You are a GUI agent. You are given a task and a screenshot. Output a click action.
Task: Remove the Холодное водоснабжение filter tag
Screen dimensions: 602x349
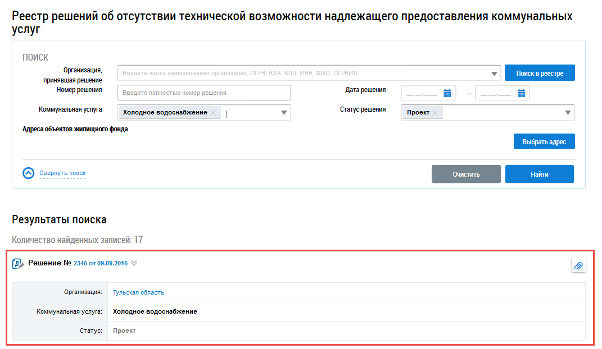pyautogui.click(x=213, y=113)
